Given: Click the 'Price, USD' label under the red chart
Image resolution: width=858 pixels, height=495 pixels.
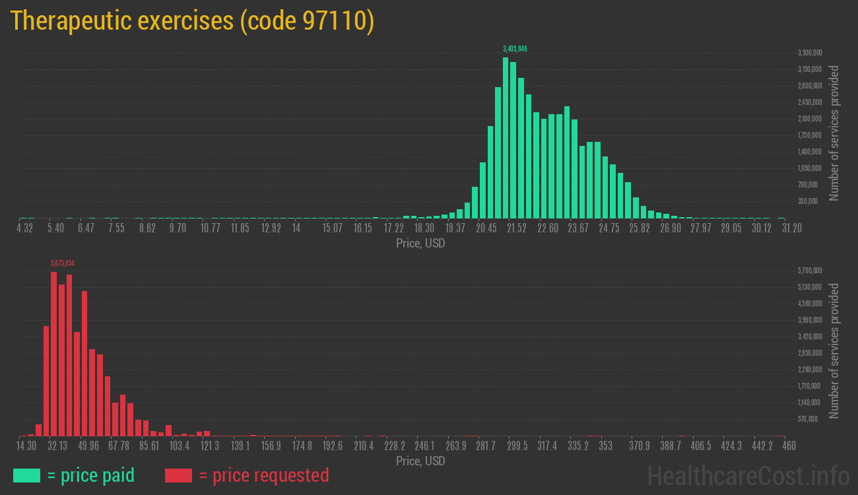Looking at the screenshot, I should click(x=420, y=461).
